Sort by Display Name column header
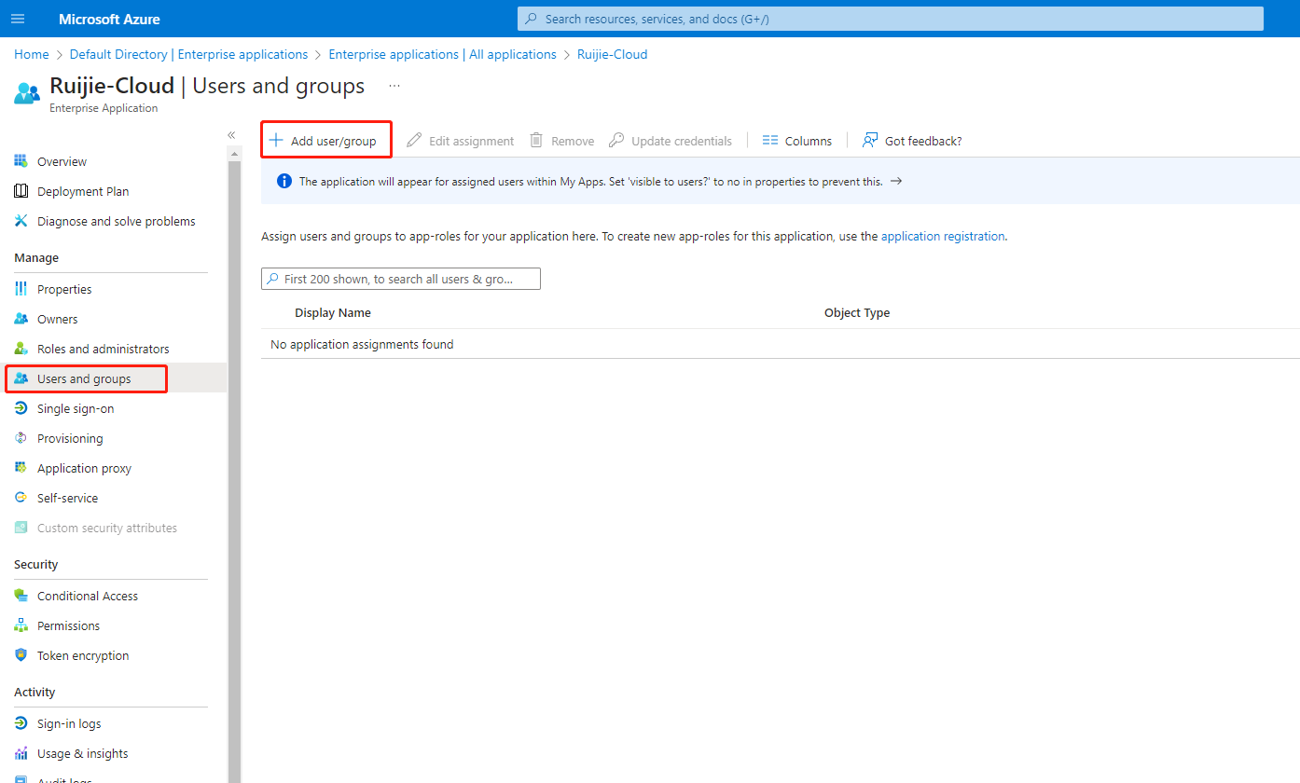 coord(333,313)
